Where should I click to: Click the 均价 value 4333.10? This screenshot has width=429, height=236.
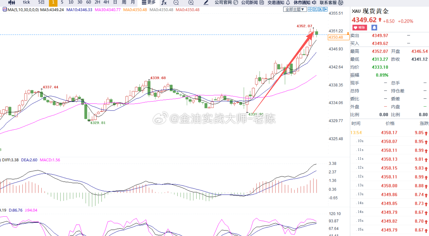[x=380, y=67]
